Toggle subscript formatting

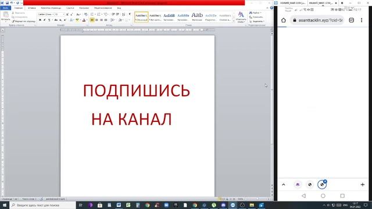click(x=60, y=20)
